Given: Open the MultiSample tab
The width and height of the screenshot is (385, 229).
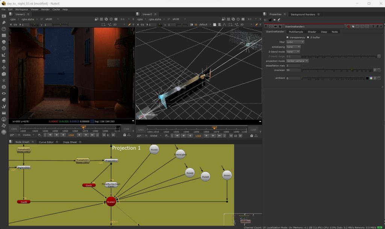Looking at the screenshot, I should click(296, 32).
